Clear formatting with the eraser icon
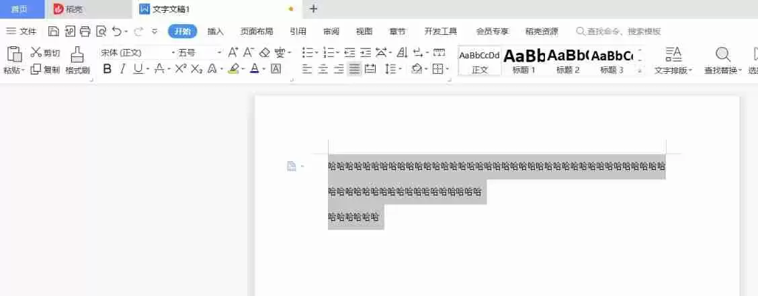 click(x=265, y=52)
